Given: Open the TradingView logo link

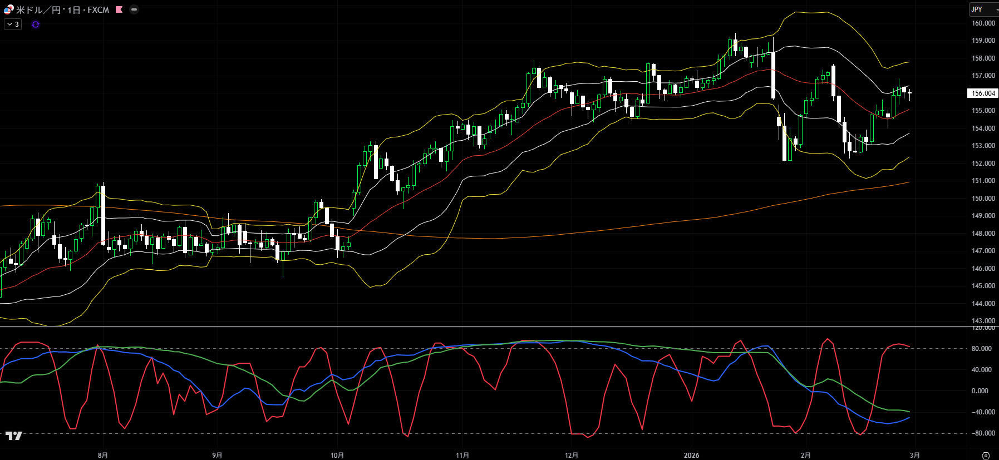Looking at the screenshot, I should click(14, 436).
